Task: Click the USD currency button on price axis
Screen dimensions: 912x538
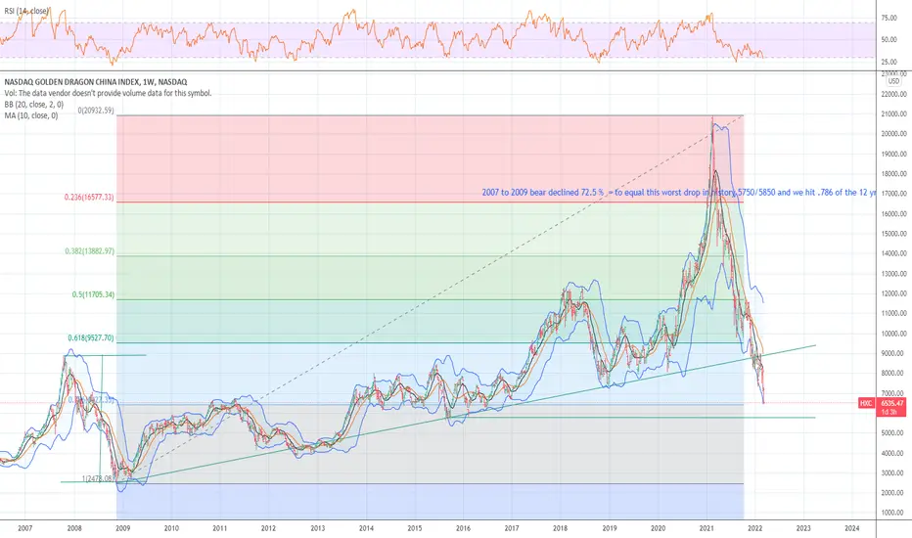Action: (x=893, y=81)
